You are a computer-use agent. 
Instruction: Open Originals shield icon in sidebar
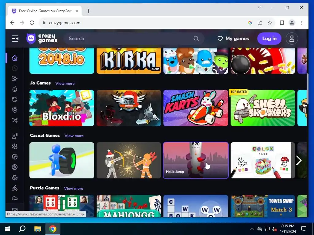(x=15, y=110)
